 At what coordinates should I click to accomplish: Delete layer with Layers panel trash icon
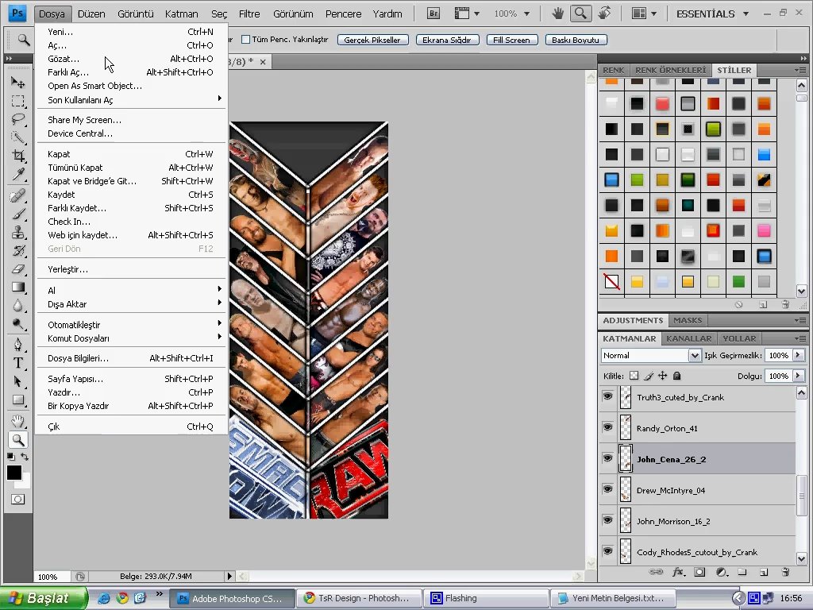point(785,572)
